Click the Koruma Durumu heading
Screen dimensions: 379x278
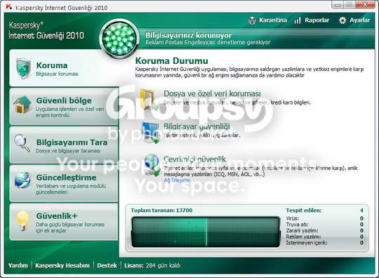tap(171, 61)
